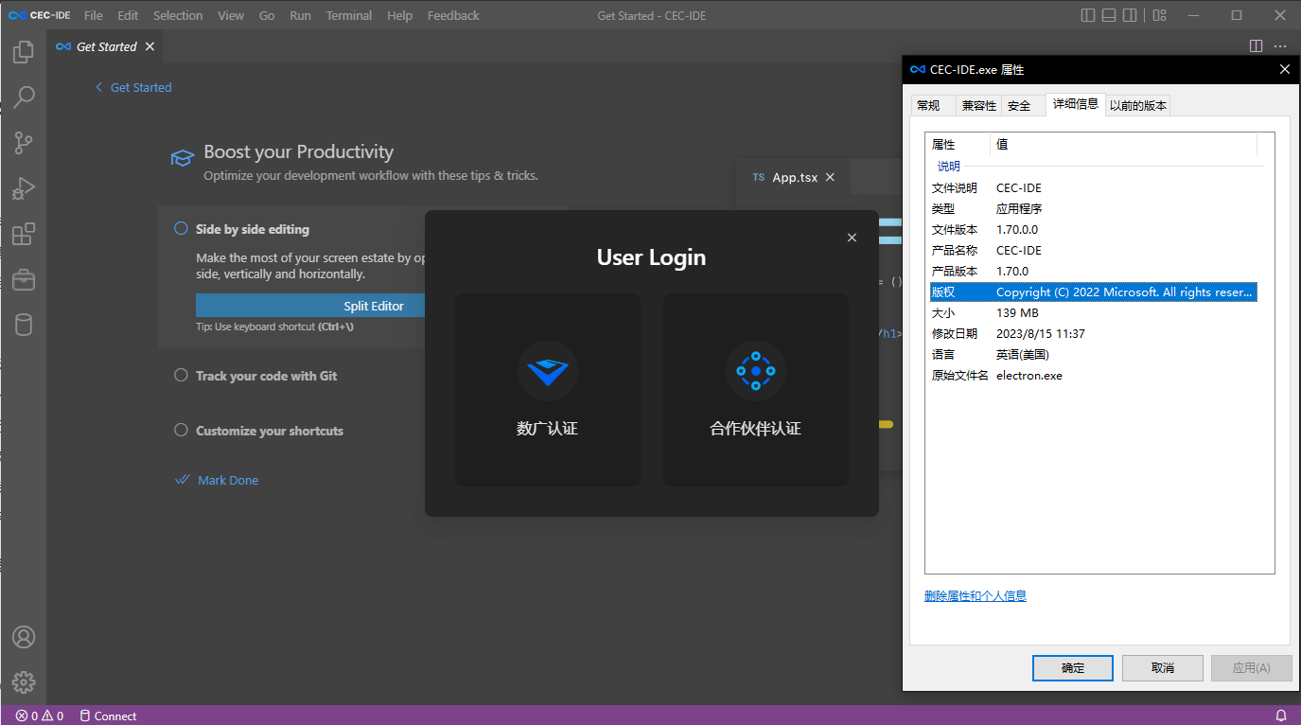The height and width of the screenshot is (725, 1301).
Task: Open the Search view in the activity bar
Action: [x=24, y=97]
